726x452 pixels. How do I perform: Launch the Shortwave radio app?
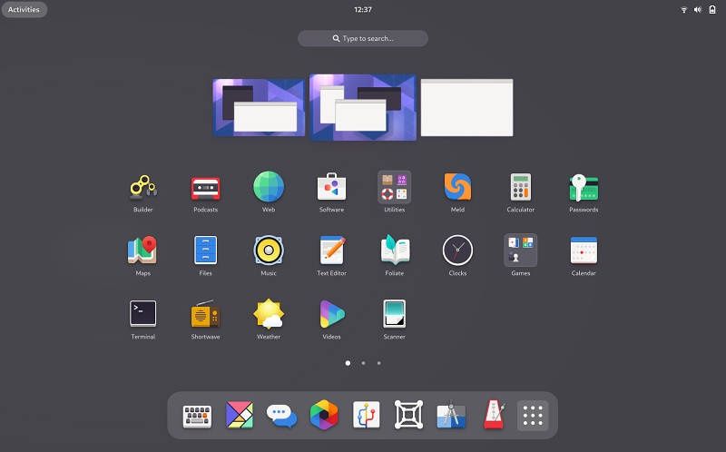click(206, 313)
